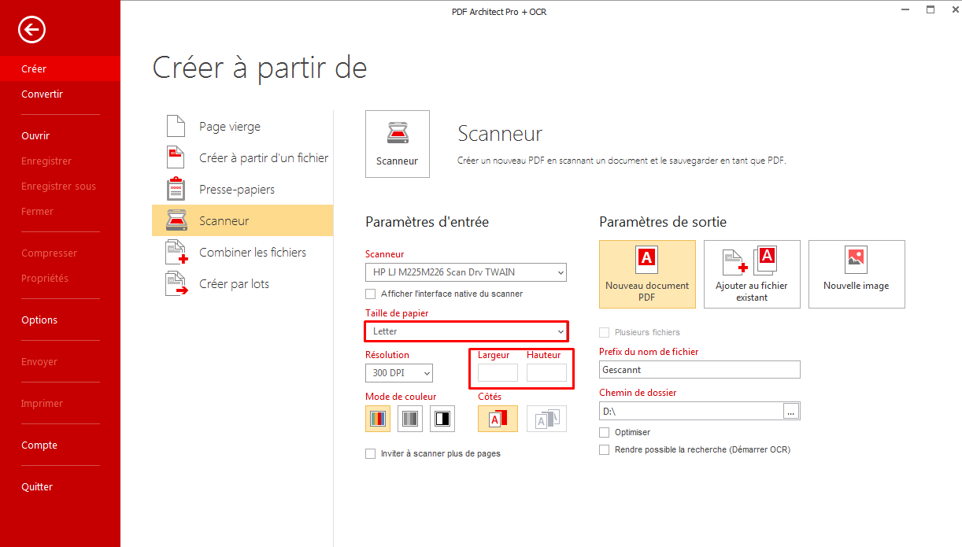This screenshot has height=547, width=962.
Task: Select double-sided scanning under Côtés
Action: click(x=546, y=419)
